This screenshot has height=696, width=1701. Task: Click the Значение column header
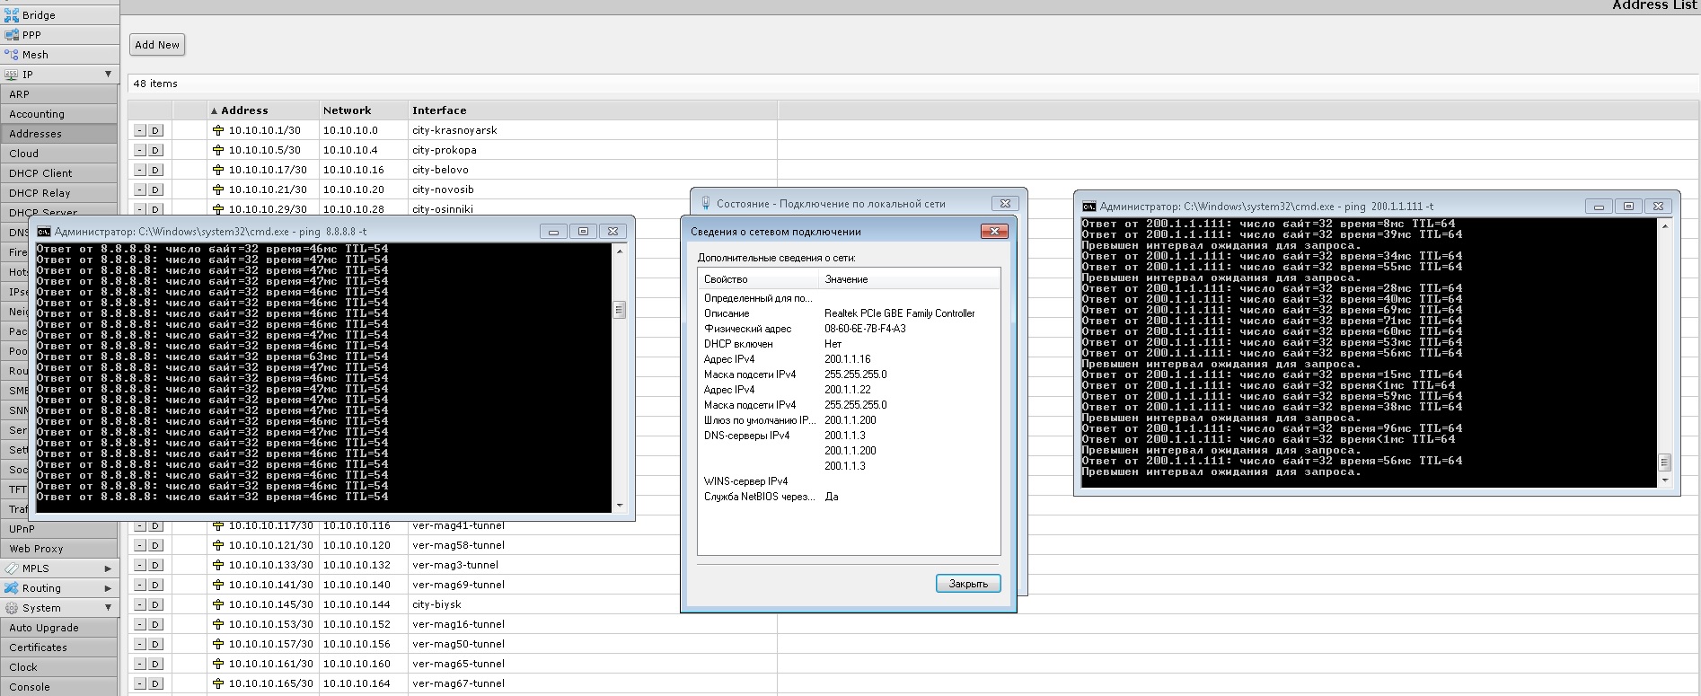[909, 279]
